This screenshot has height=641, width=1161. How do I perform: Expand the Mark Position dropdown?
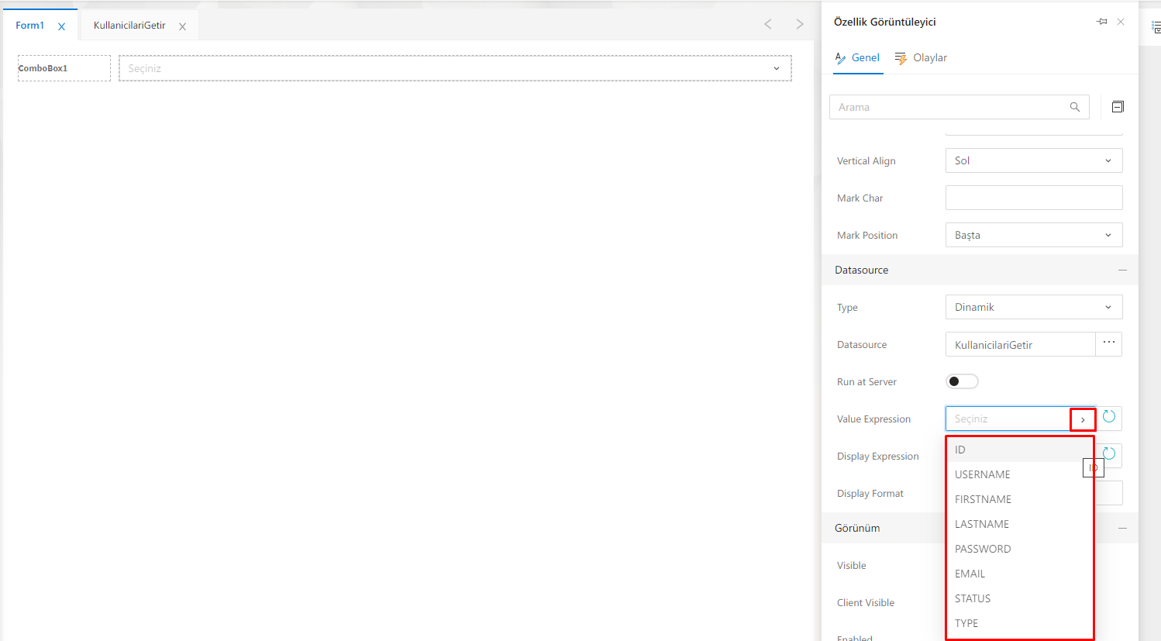pyautogui.click(x=1033, y=235)
